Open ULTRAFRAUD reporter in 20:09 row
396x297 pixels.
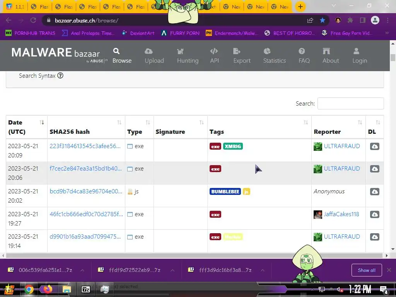342,146
